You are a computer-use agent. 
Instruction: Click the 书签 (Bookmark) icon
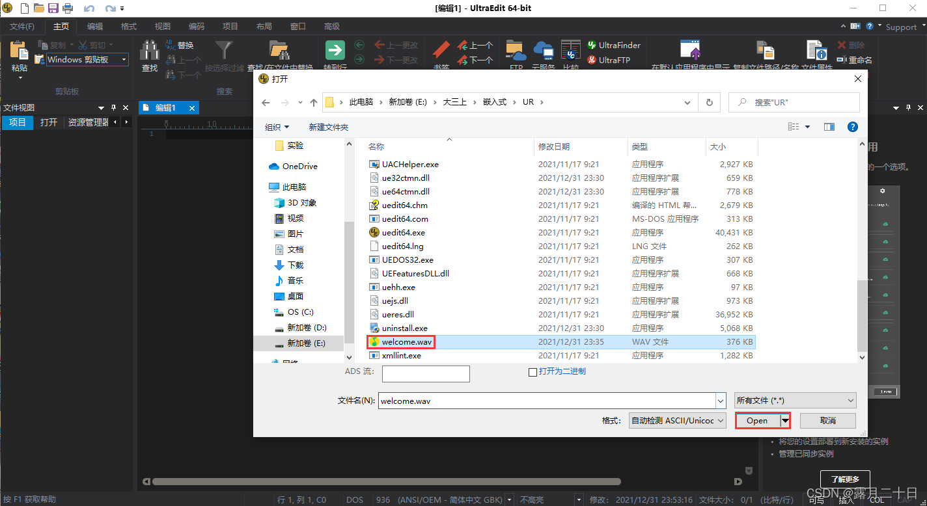[x=441, y=51]
